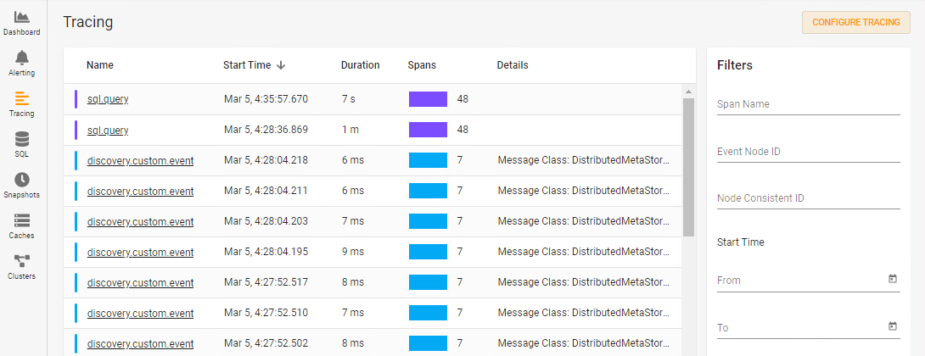The image size is (925, 356).
Task: Click the To start time field
Action: (x=808, y=327)
